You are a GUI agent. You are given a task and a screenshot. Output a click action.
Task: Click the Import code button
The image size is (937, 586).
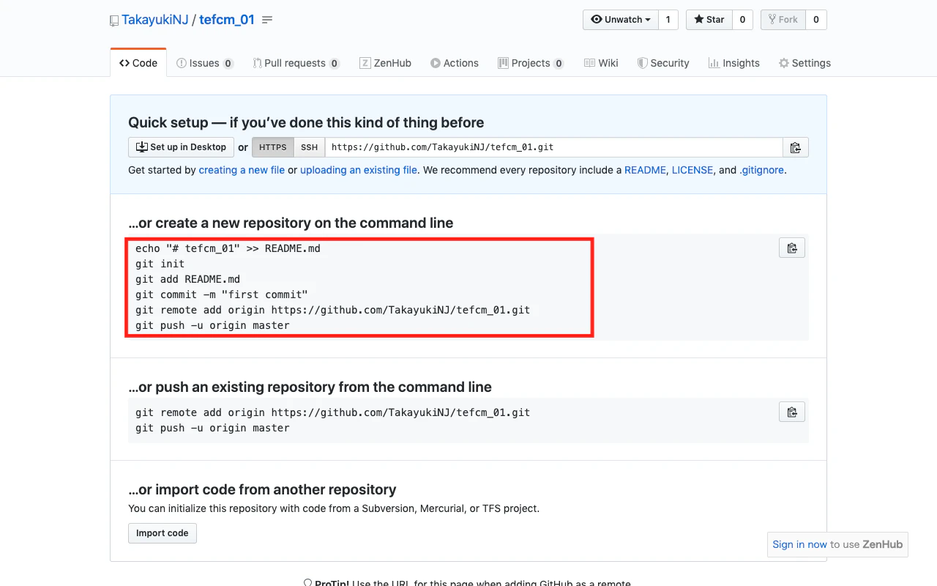[163, 533]
